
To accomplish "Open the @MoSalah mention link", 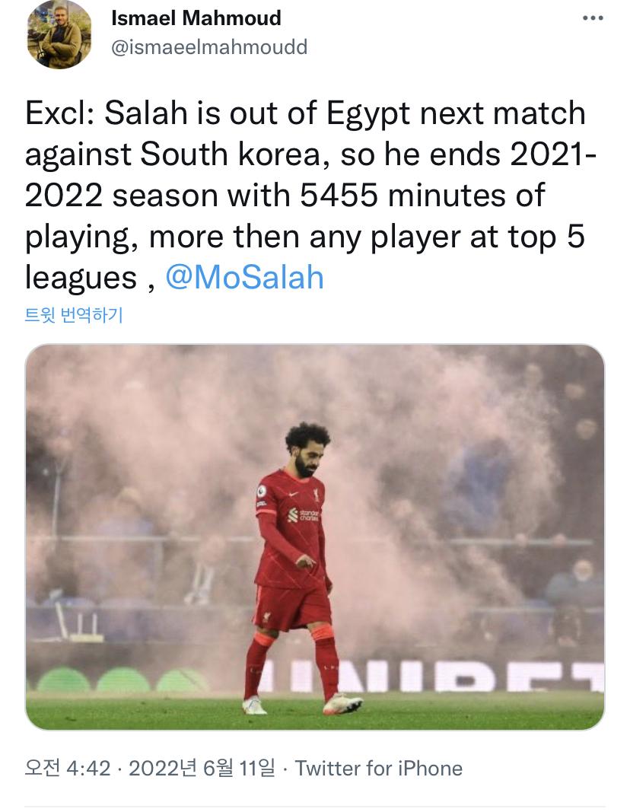I will (244, 277).
